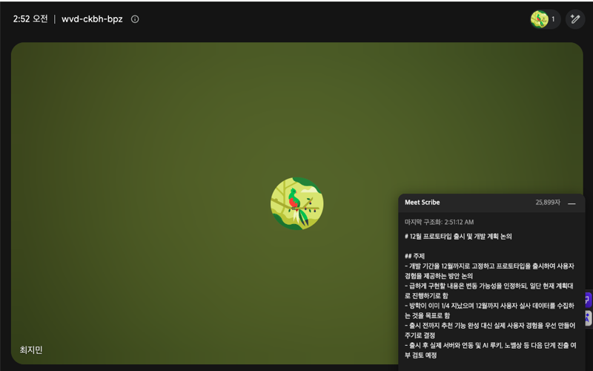
Task: Click bullet starting 방학이 이미 1/4 지났으며
Action: click(x=489, y=310)
